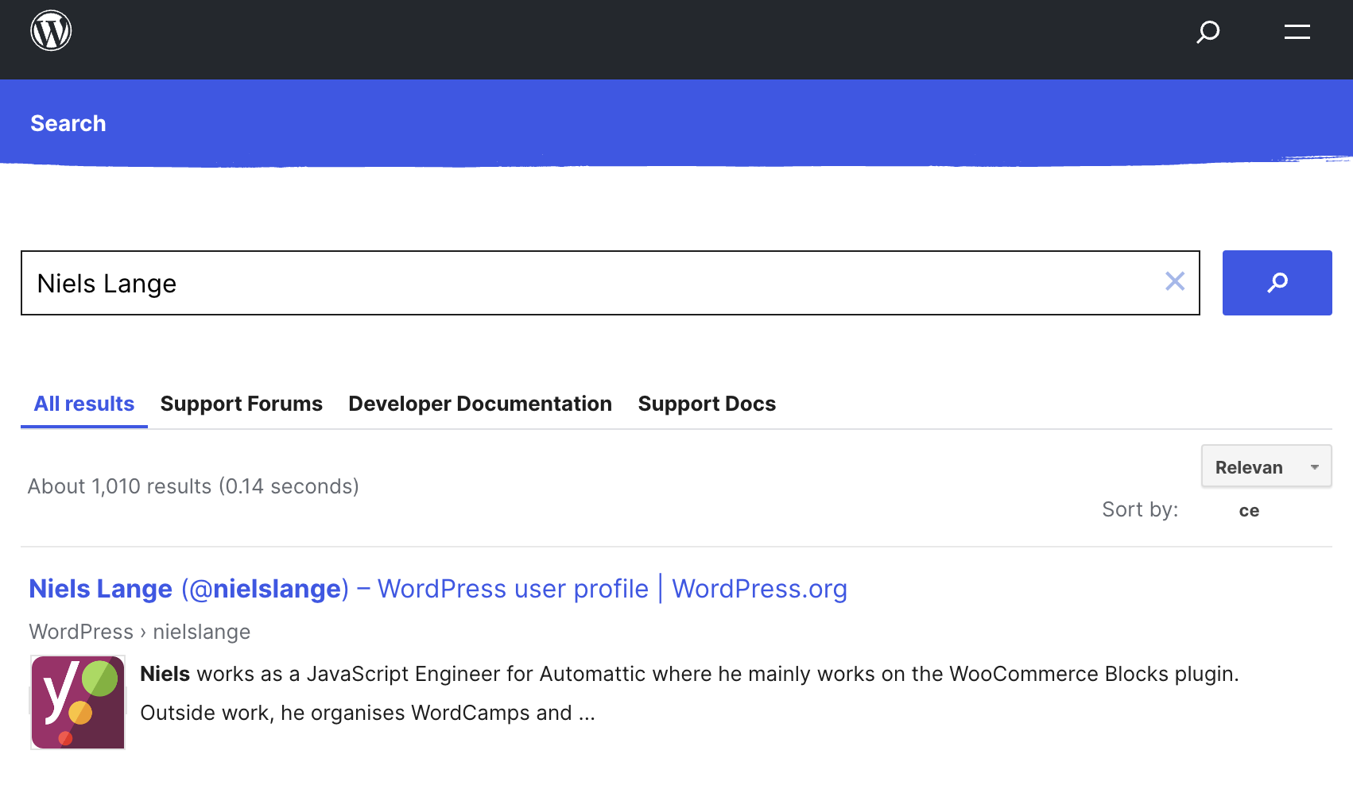This screenshot has height=793, width=1353.
Task: Open the header search icon
Action: [x=1208, y=33]
